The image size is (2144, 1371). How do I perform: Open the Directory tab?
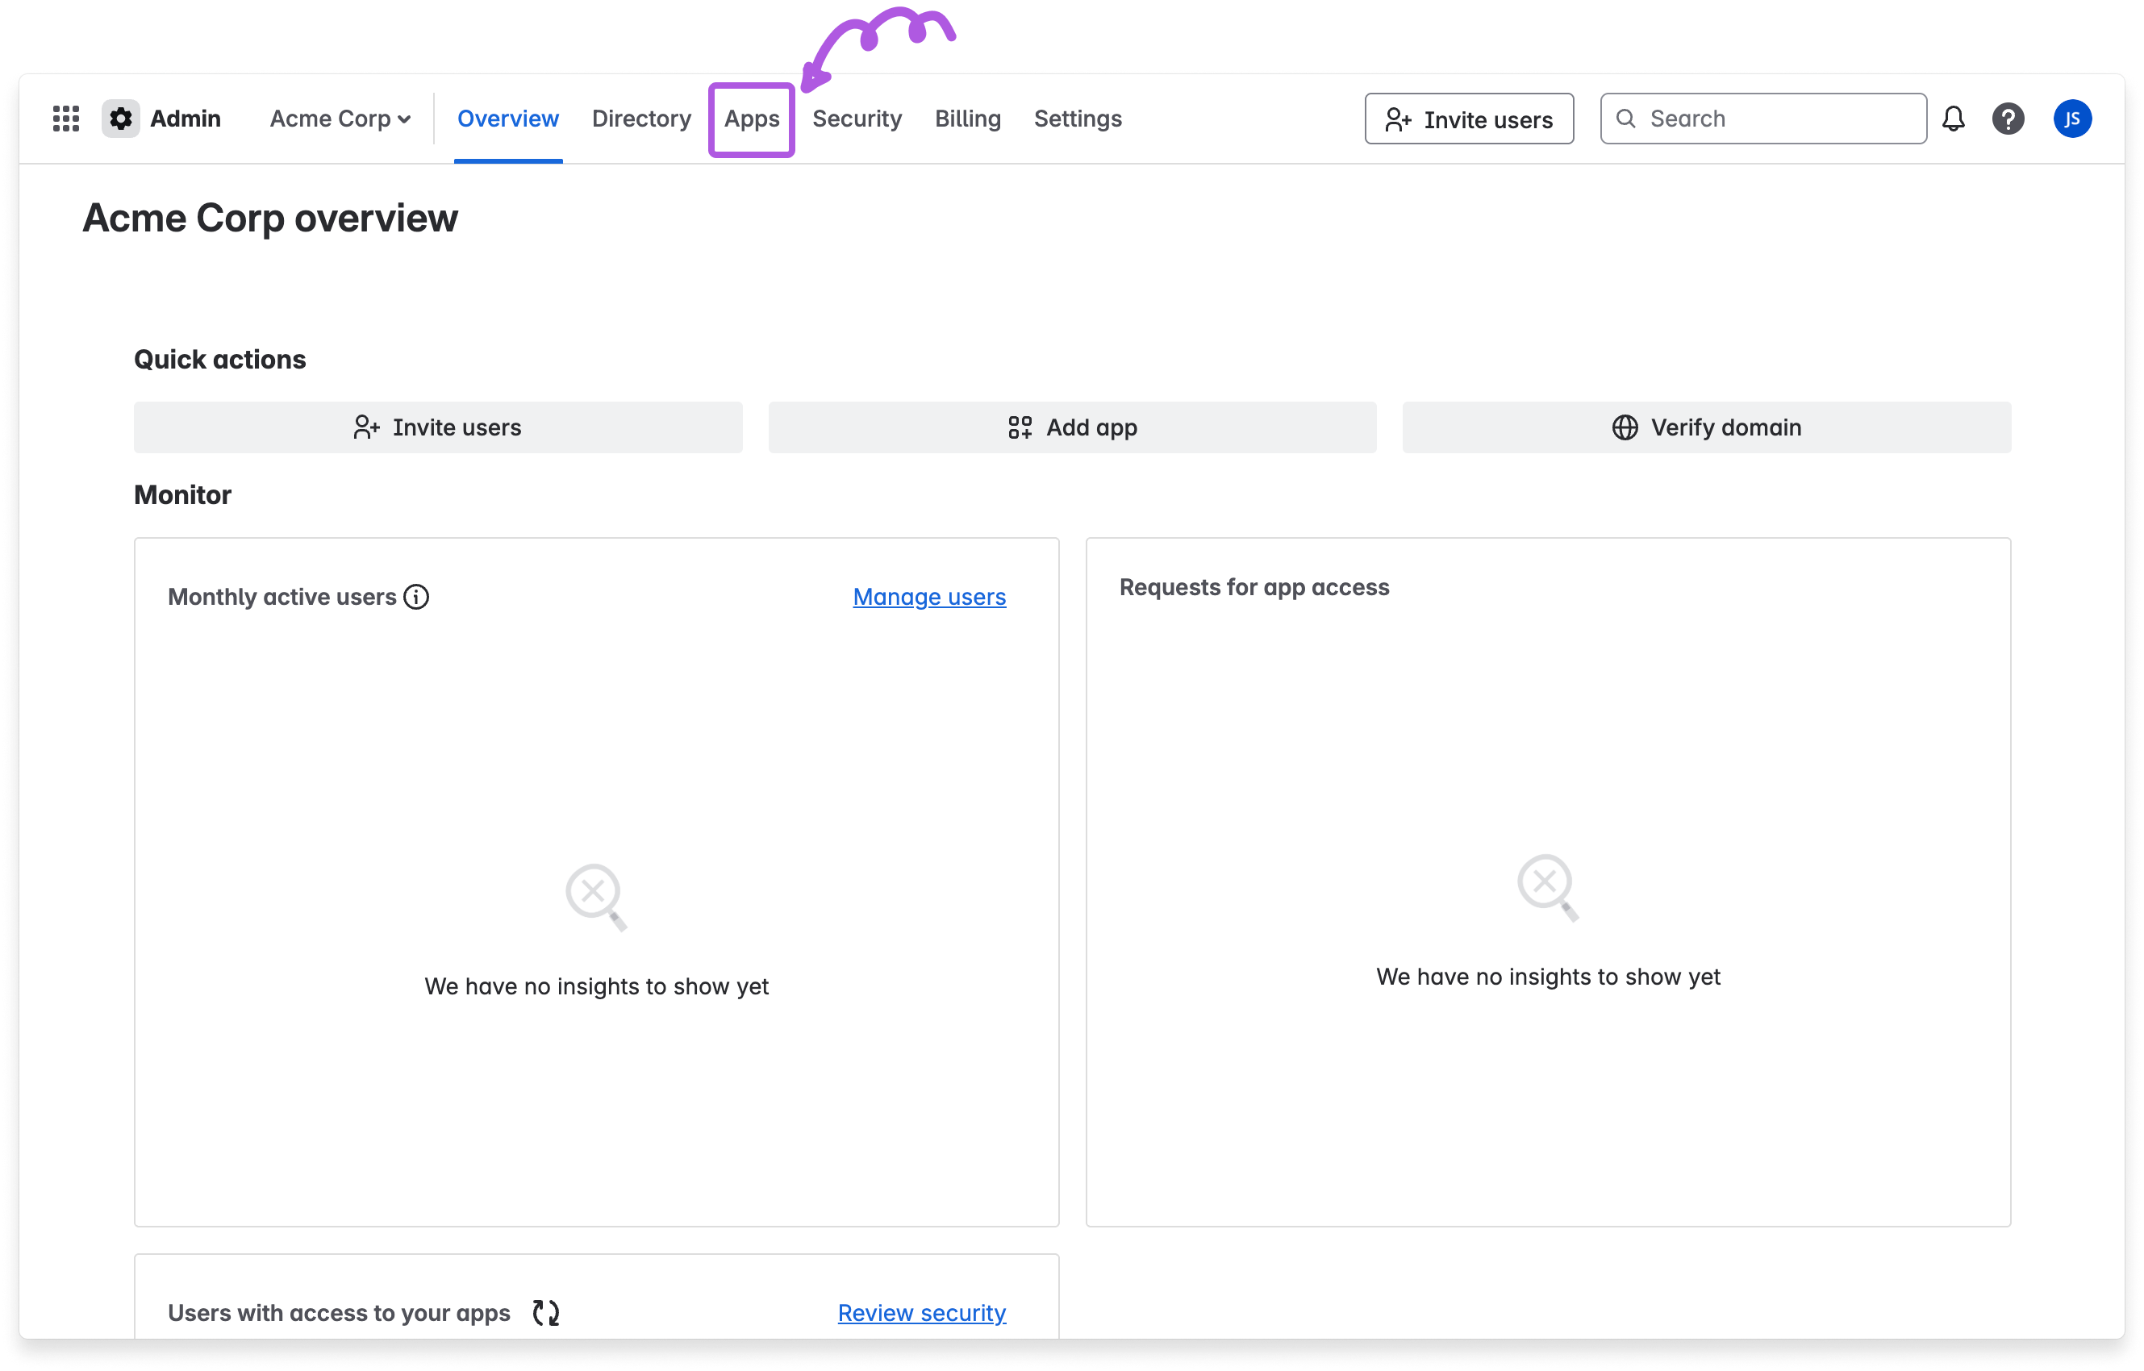[x=641, y=119]
